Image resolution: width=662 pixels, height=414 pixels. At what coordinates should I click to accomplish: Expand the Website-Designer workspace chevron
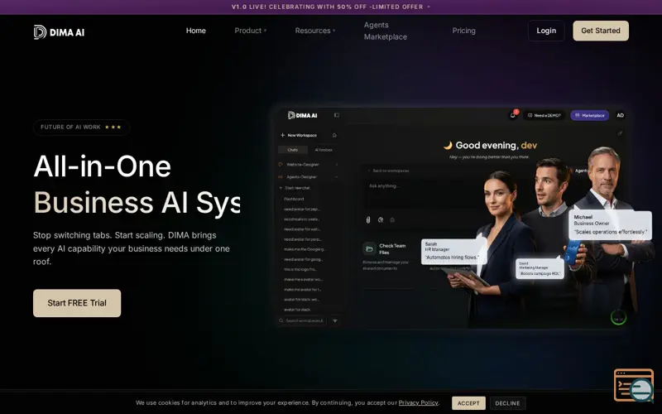tap(337, 164)
